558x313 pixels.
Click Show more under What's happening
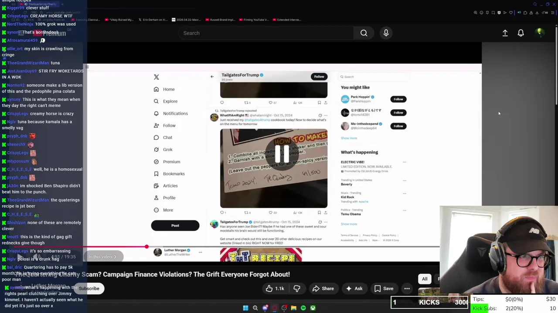pyautogui.click(x=349, y=224)
